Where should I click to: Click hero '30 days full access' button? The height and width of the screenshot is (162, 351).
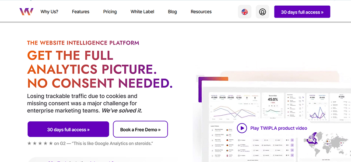[68, 129]
